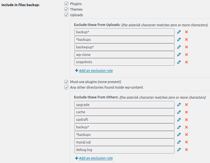Toggle the Themes checkbox
Screen dimensions: 210x163
coord(66,9)
